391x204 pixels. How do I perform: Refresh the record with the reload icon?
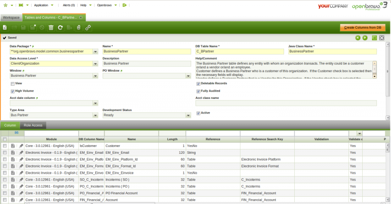point(60,28)
